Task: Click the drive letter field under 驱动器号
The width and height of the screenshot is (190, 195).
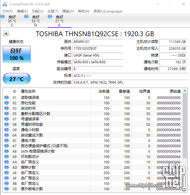Action: click(x=98, y=69)
